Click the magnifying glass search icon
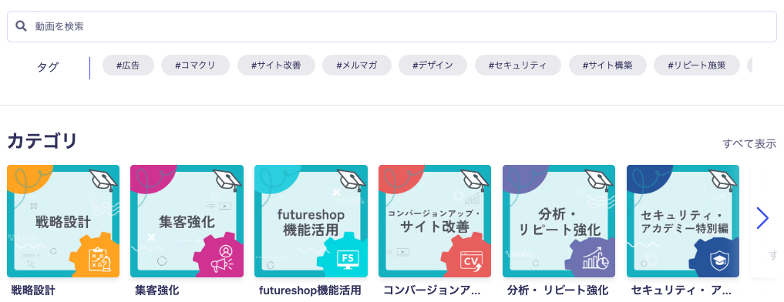The height and width of the screenshot is (302, 784). [21, 26]
